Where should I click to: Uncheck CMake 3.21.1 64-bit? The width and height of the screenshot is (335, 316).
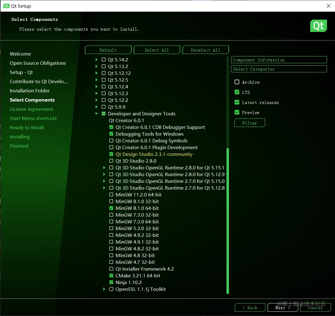(x=111, y=276)
